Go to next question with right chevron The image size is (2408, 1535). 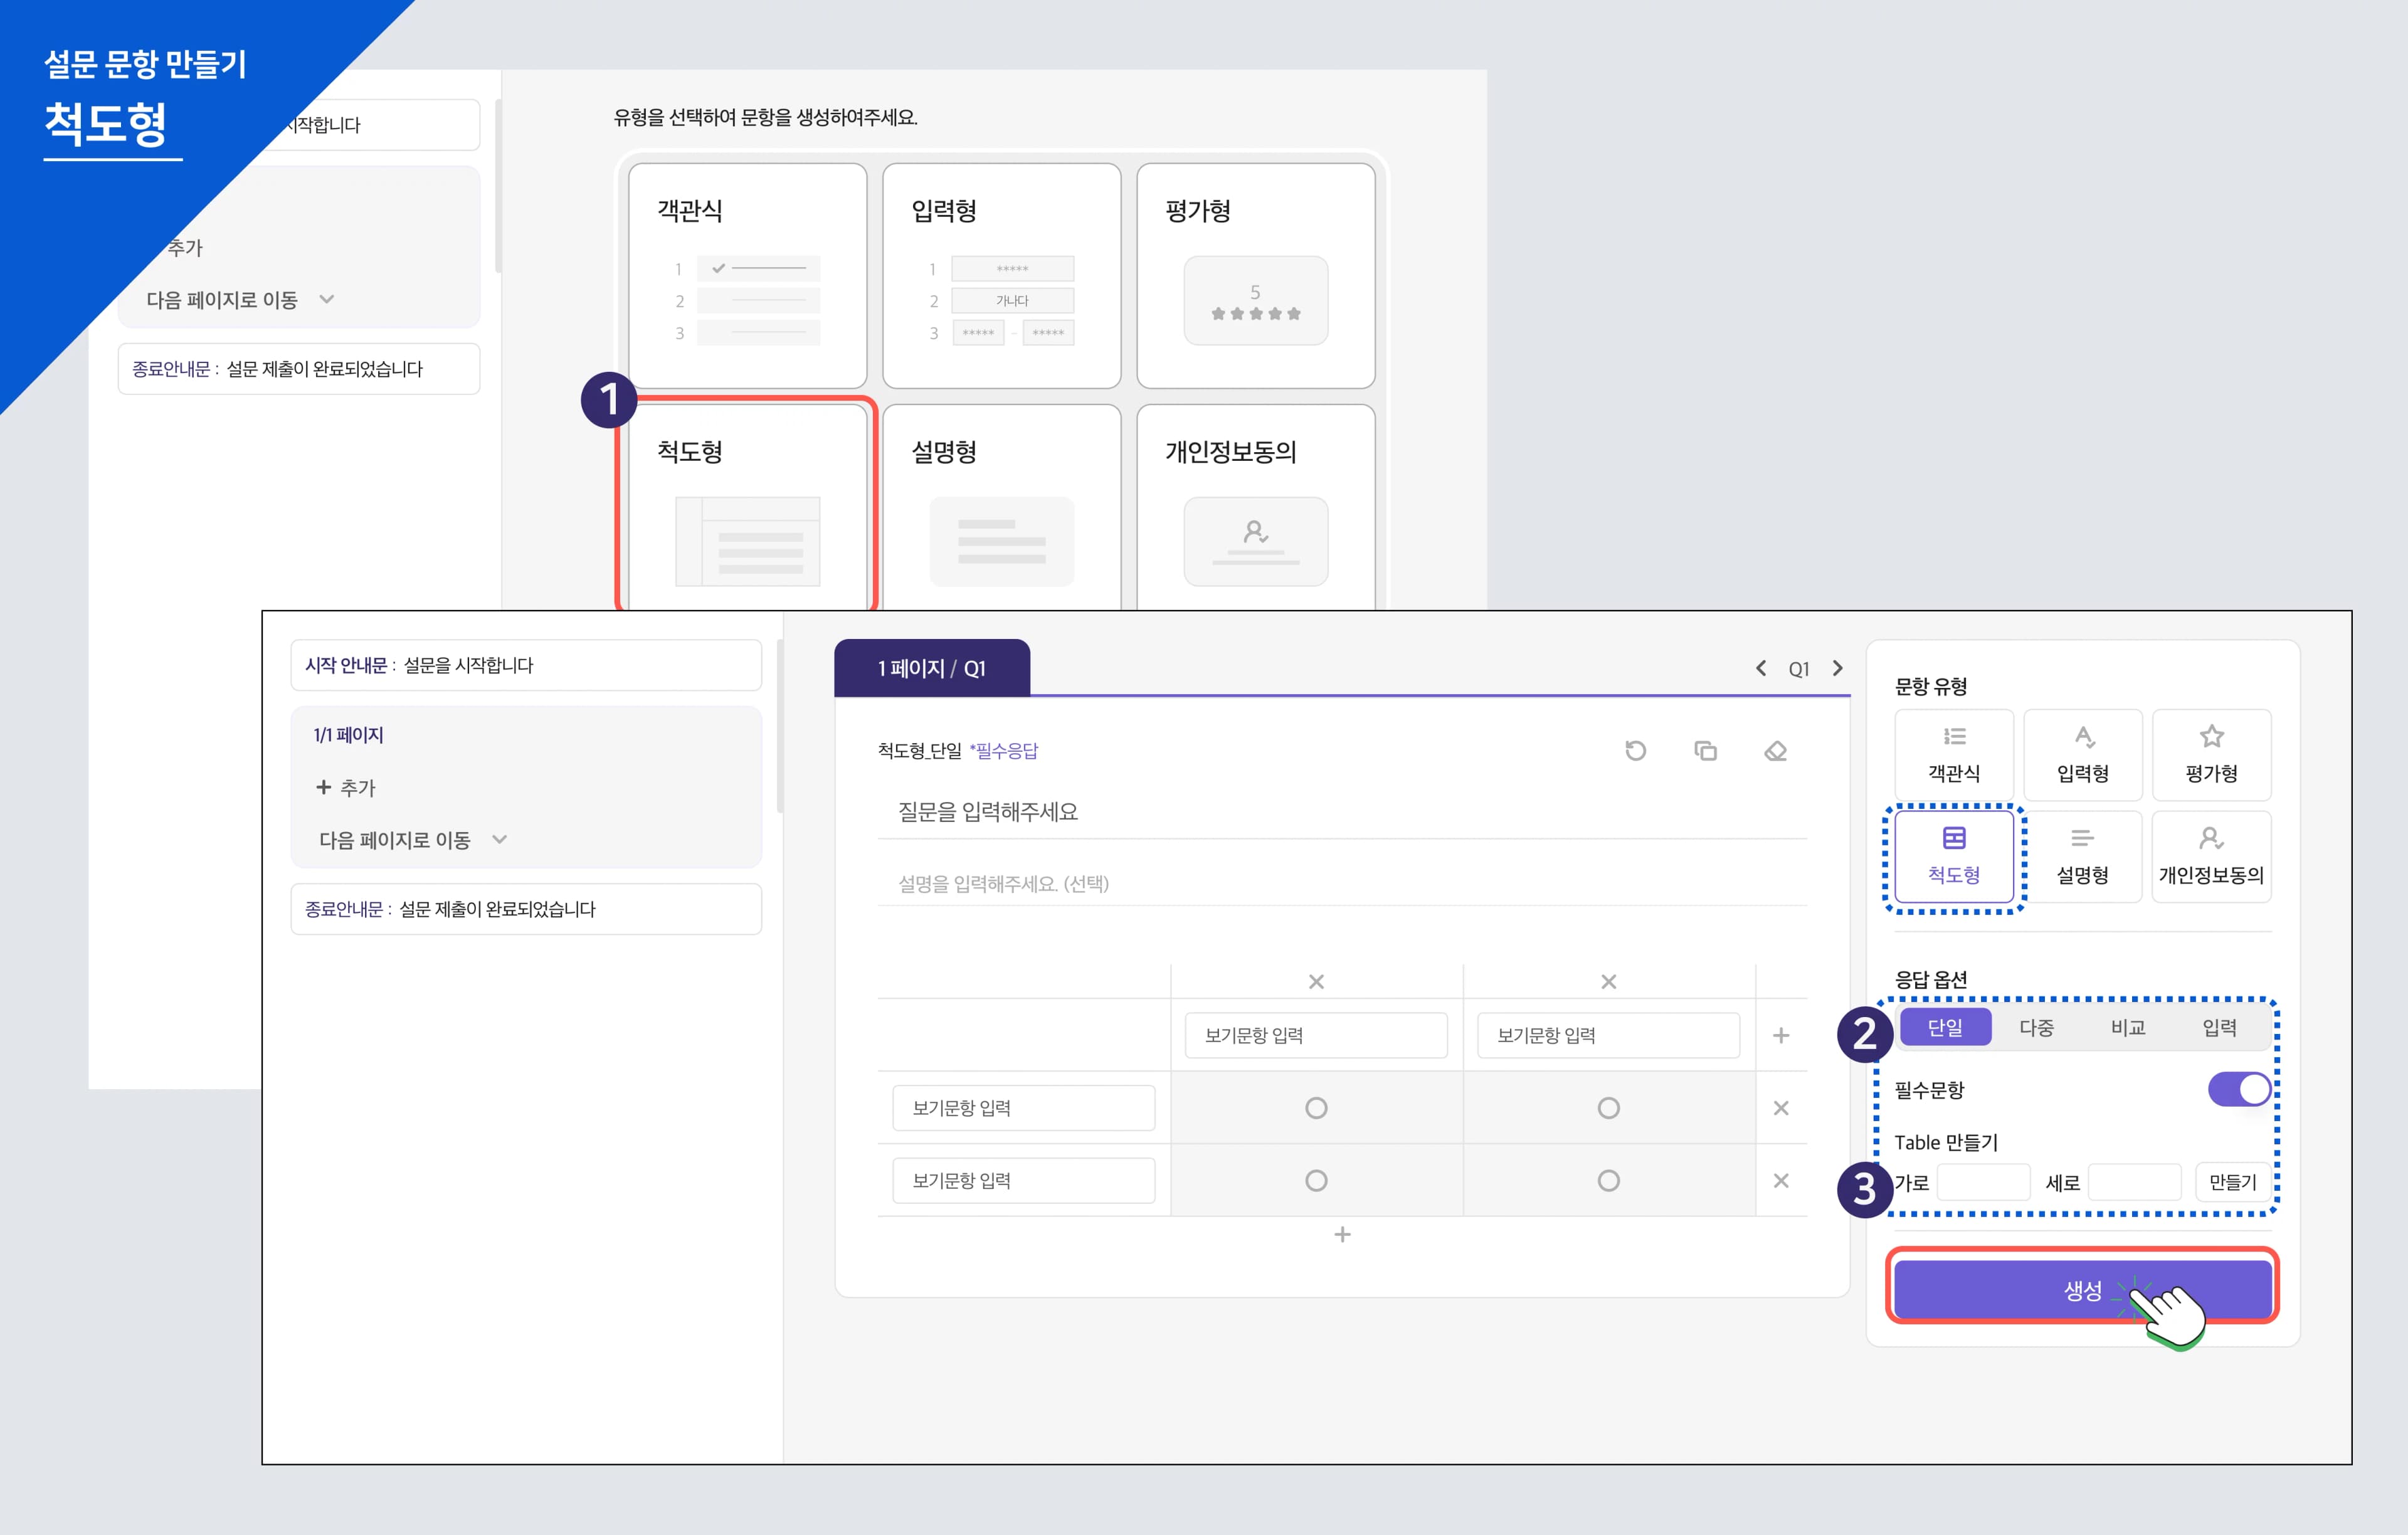click(1837, 668)
